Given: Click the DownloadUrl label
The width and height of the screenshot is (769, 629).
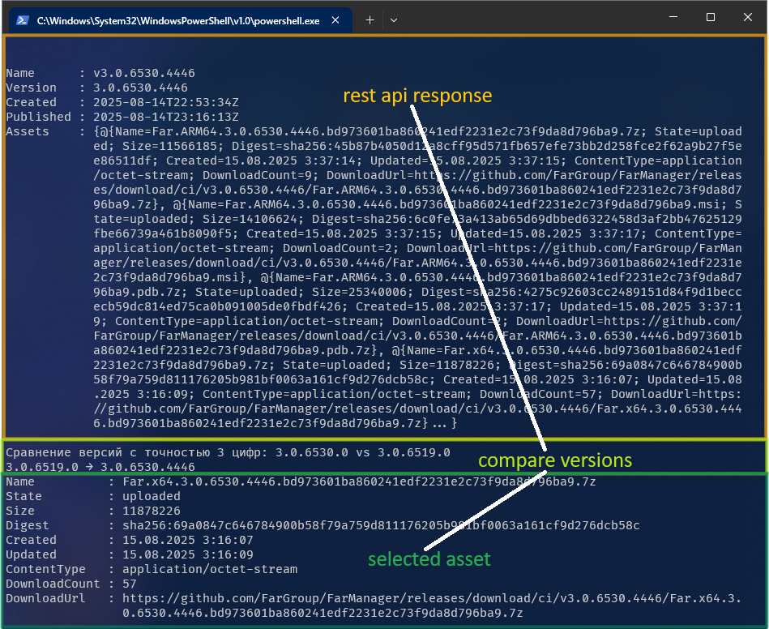Looking at the screenshot, I should click(45, 598).
